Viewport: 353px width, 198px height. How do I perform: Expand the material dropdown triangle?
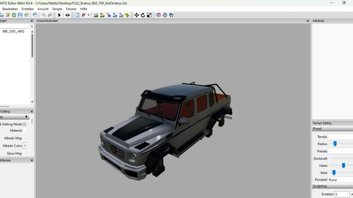click(x=26, y=117)
